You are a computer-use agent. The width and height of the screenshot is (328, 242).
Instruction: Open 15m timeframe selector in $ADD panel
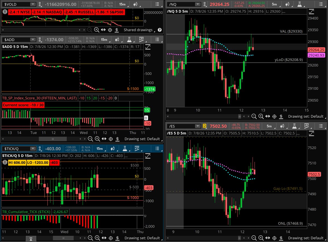pyautogui.click(x=104, y=40)
